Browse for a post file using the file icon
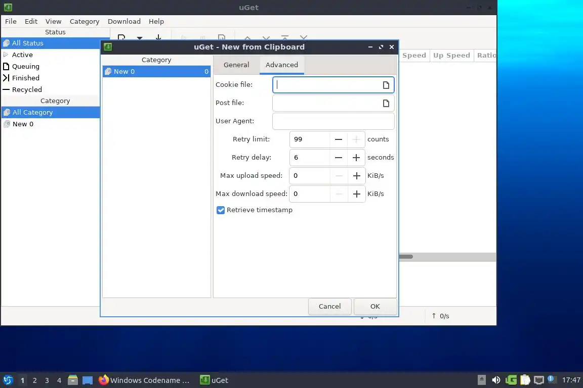The height and width of the screenshot is (388, 583). [386, 103]
